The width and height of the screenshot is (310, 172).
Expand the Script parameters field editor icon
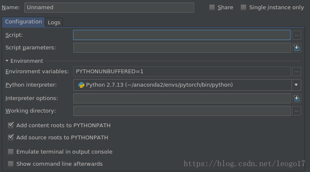297,48
